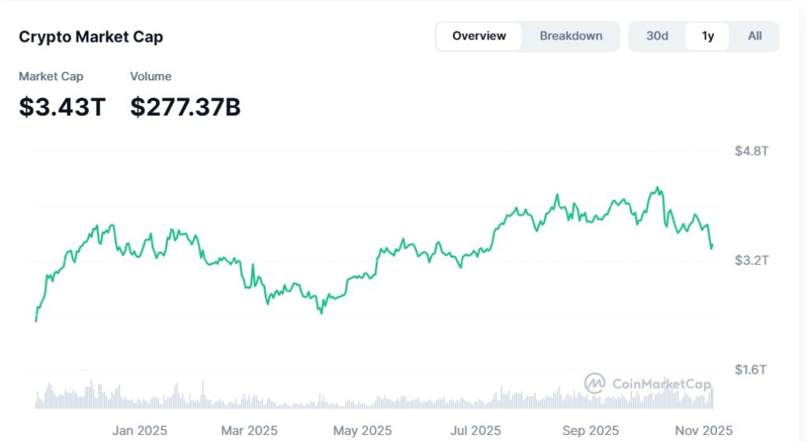The height and width of the screenshot is (442, 807).
Task: Select the 30d time range
Action: [657, 36]
